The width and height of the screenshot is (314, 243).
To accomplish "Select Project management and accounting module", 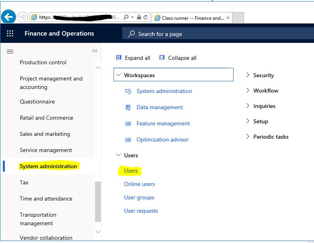I will [51, 83].
